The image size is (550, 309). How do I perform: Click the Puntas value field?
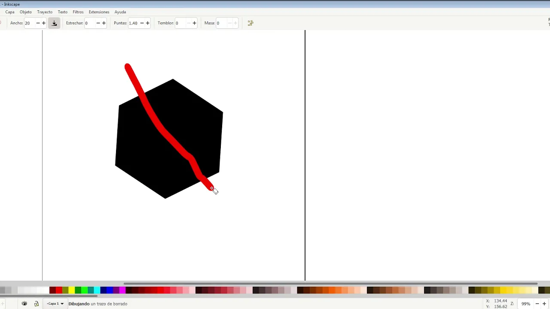[133, 23]
